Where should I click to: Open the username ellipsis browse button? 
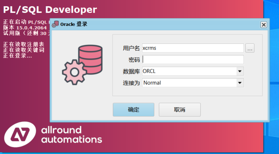click(250, 48)
